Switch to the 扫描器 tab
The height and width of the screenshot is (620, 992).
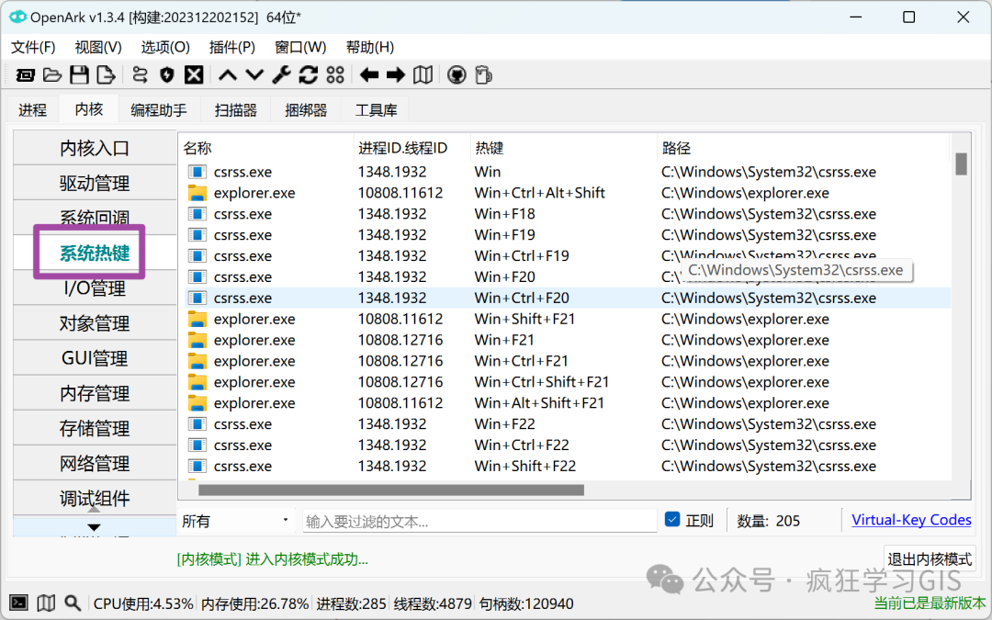coord(237,108)
